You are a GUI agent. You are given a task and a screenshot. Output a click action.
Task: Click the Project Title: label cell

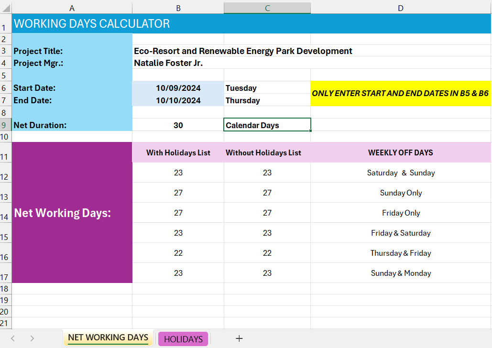(x=72, y=51)
